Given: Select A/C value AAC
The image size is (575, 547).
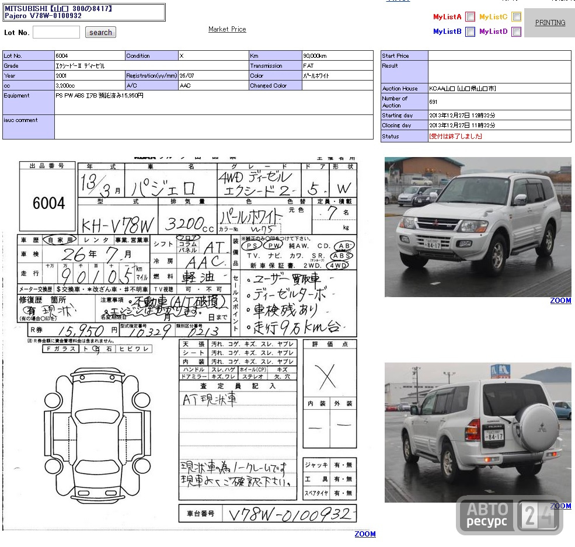Looking at the screenshot, I should tap(185, 85).
